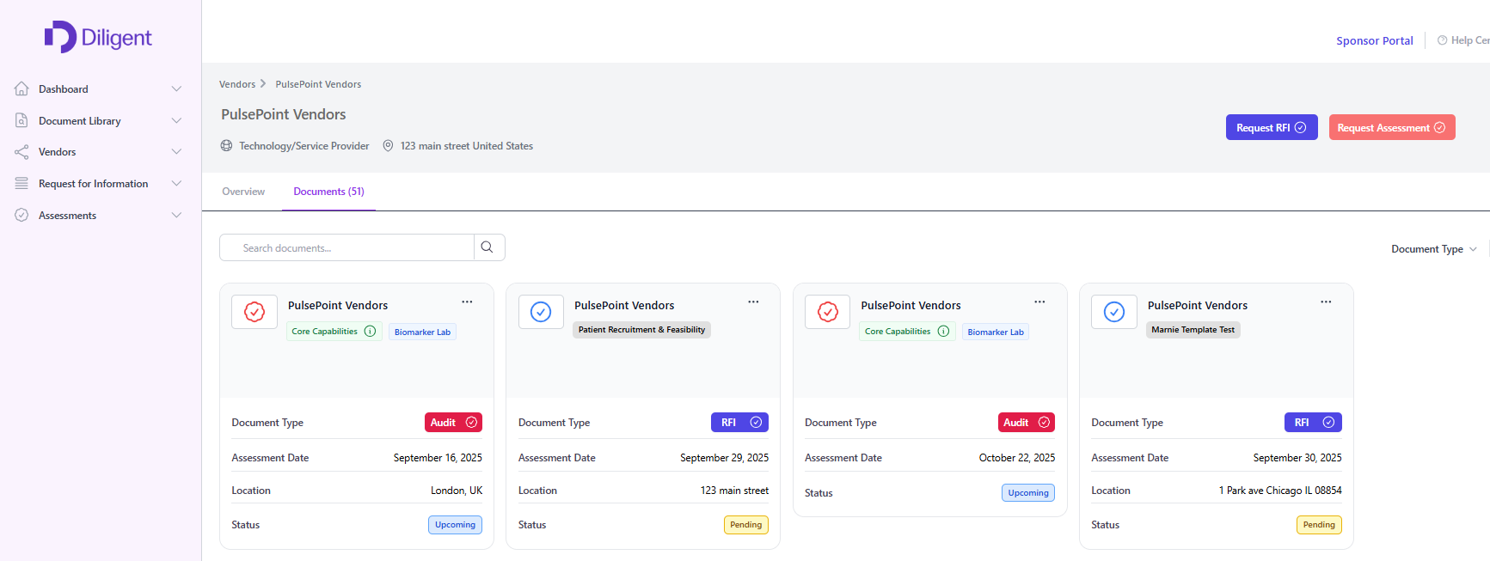Expand the Dashboard sidebar chevron
This screenshot has height=561, width=1490.
[x=176, y=88]
